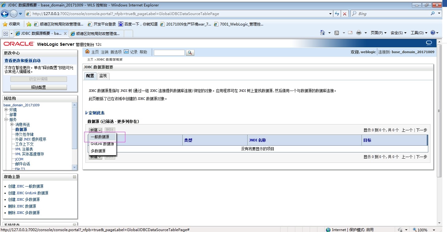Switch to the 监视 tab
The height and width of the screenshot is (232, 447).
103,76
